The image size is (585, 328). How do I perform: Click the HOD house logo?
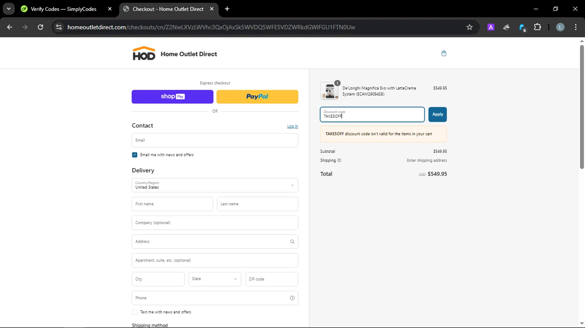[144, 54]
